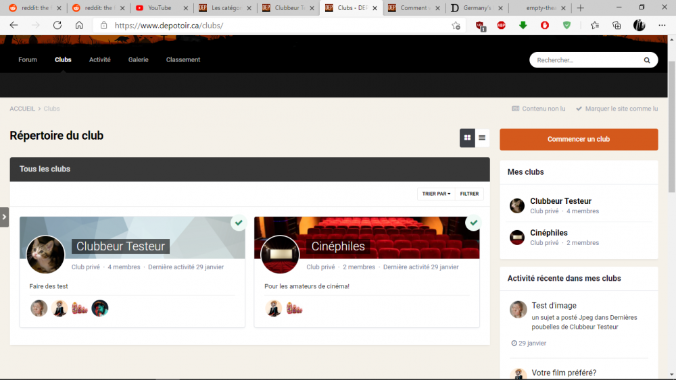Open the Activité menu item
676x380 pixels.
[99, 59]
